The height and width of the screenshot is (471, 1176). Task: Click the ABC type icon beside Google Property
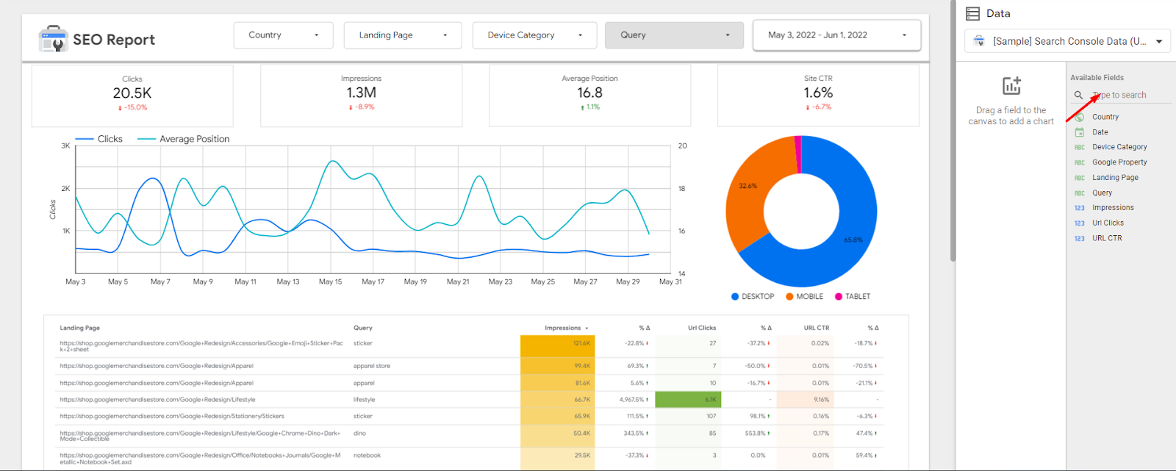[x=1079, y=162]
